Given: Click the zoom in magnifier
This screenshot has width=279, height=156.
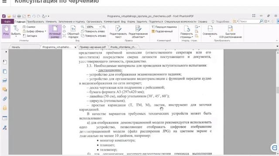Looking at the screenshot, I should [x=104, y=27].
